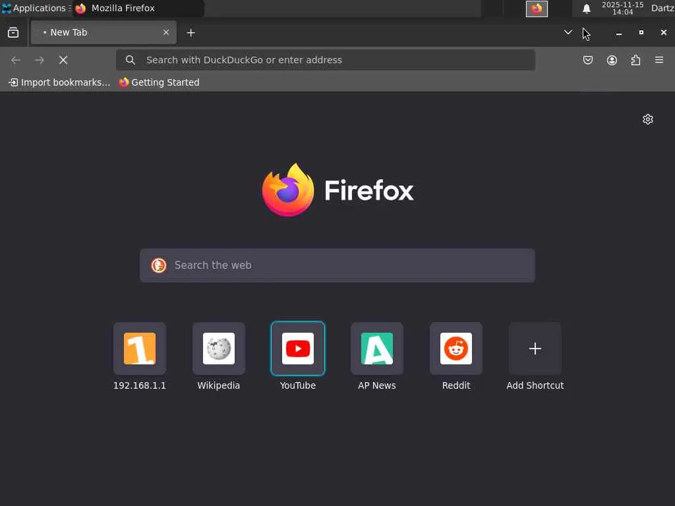Click the magnifier icon in address bar
This screenshot has height=506, width=675.
pos(131,60)
